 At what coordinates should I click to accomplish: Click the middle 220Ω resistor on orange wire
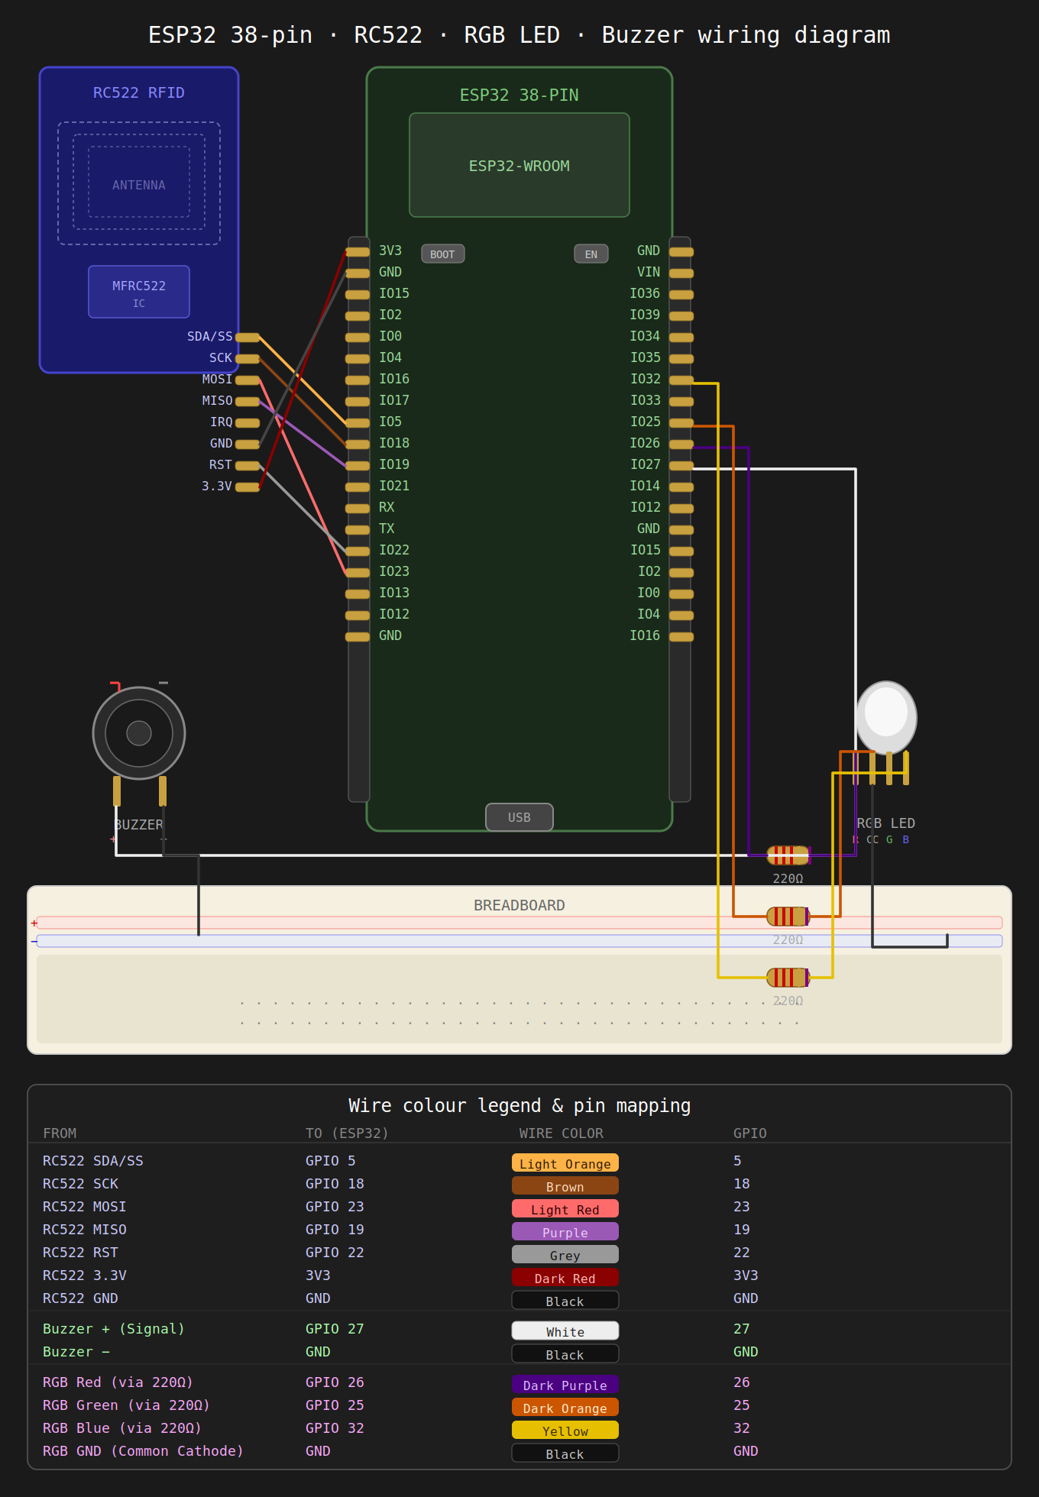point(788,917)
